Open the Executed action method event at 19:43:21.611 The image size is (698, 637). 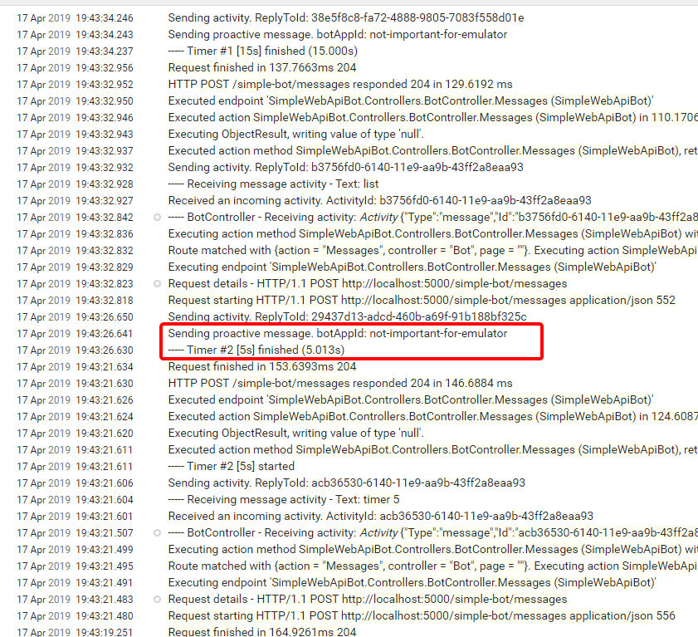click(432, 449)
